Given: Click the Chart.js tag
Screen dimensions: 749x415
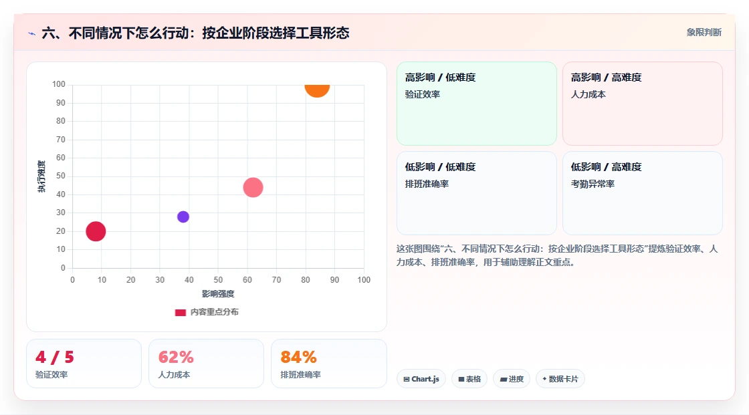Looking at the screenshot, I should (421, 379).
